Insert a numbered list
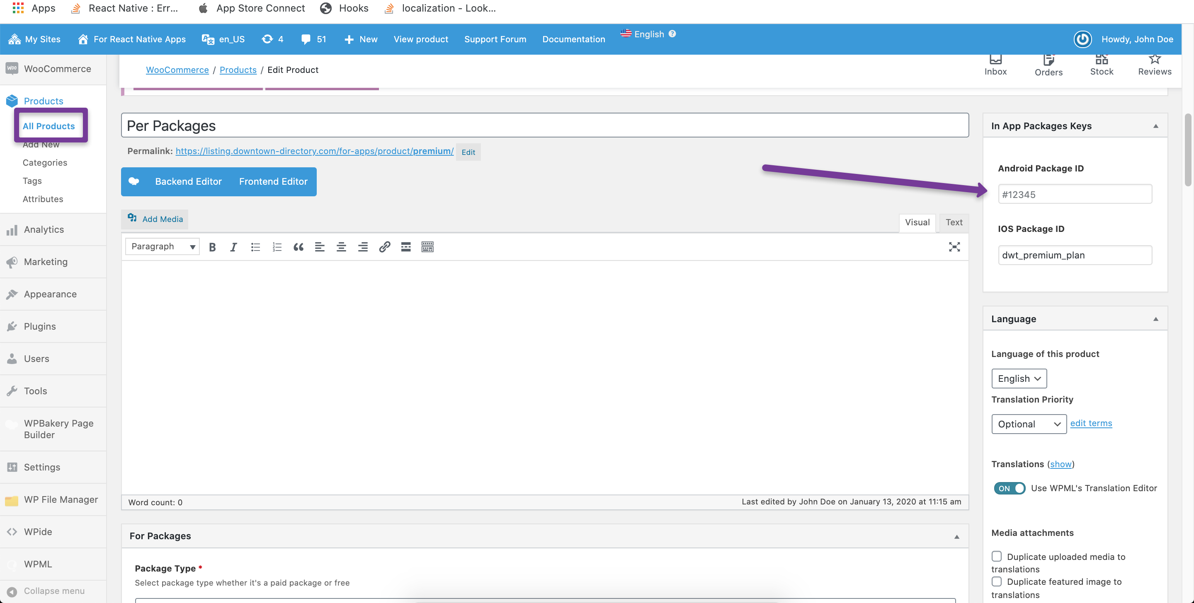1194x603 pixels. tap(277, 247)
